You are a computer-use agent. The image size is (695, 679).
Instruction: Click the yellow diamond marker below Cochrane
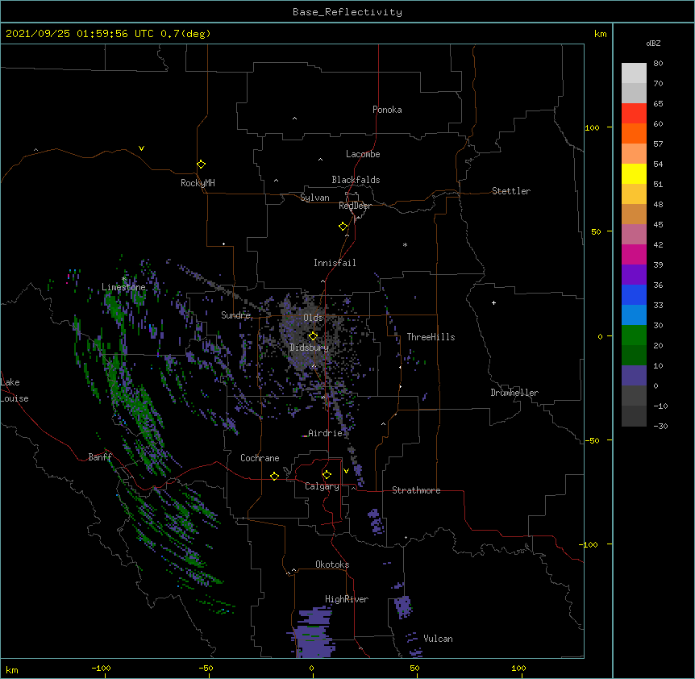(x=274, y=476)
